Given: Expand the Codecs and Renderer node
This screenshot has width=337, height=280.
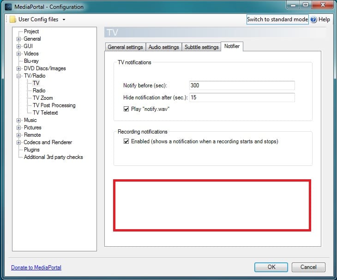Looking at the screenshot, I should click(x=19, y=142).
